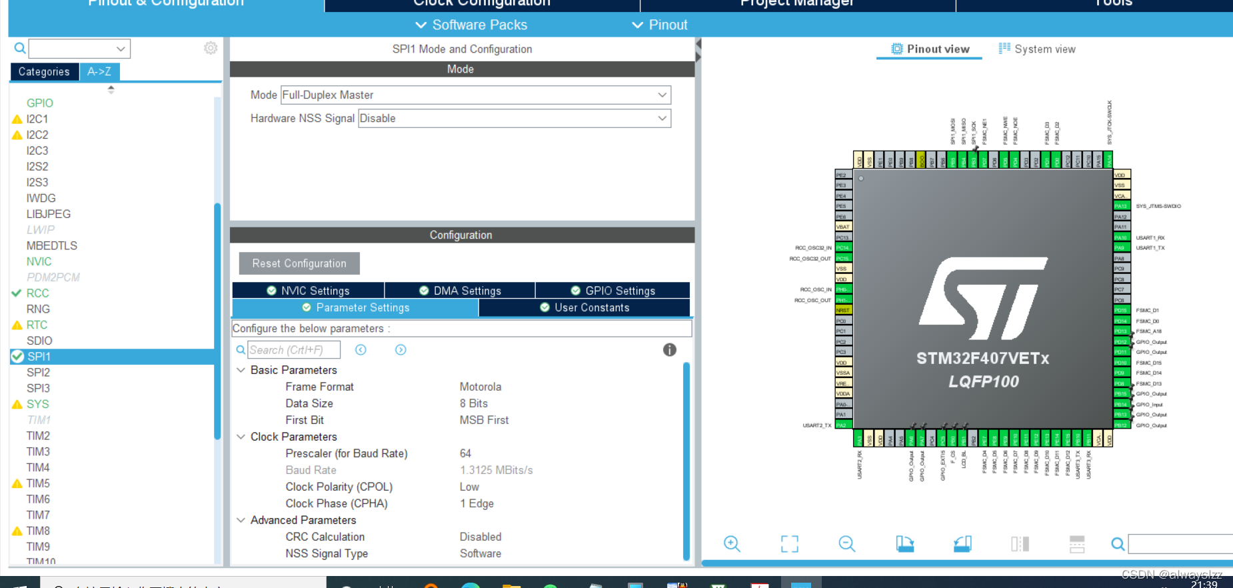Viewport: 1233px width, 588px height.
Task: Click the pinout search input field
Action: point(1180,544)
